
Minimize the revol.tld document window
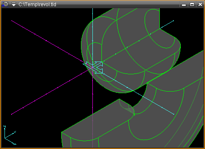184,5
